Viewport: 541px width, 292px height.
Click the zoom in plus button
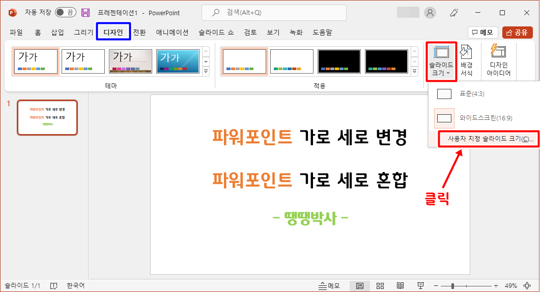click(x=496, y=286)
